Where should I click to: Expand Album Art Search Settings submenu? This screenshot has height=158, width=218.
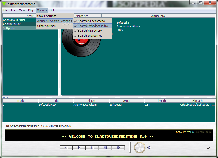[55, 21]
